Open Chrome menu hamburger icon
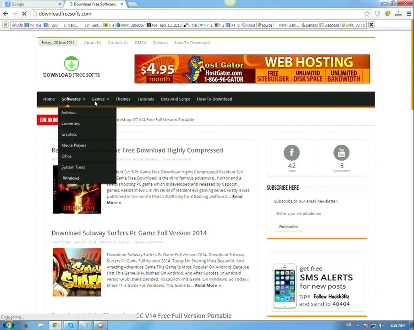414x330 pixels. pos(408,14)
